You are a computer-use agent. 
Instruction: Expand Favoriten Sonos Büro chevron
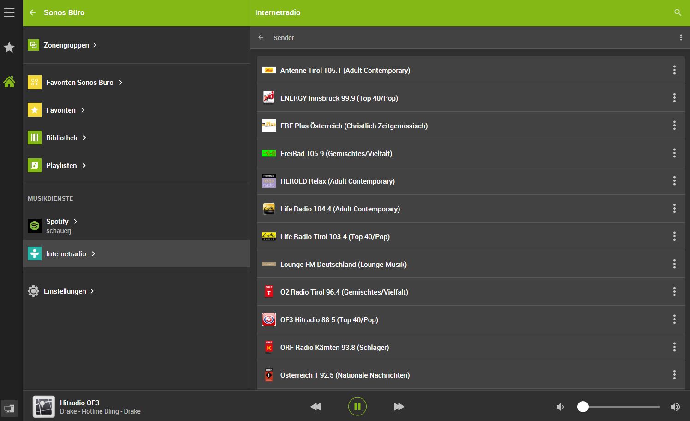pyautogui.click(x=120, y=82)
